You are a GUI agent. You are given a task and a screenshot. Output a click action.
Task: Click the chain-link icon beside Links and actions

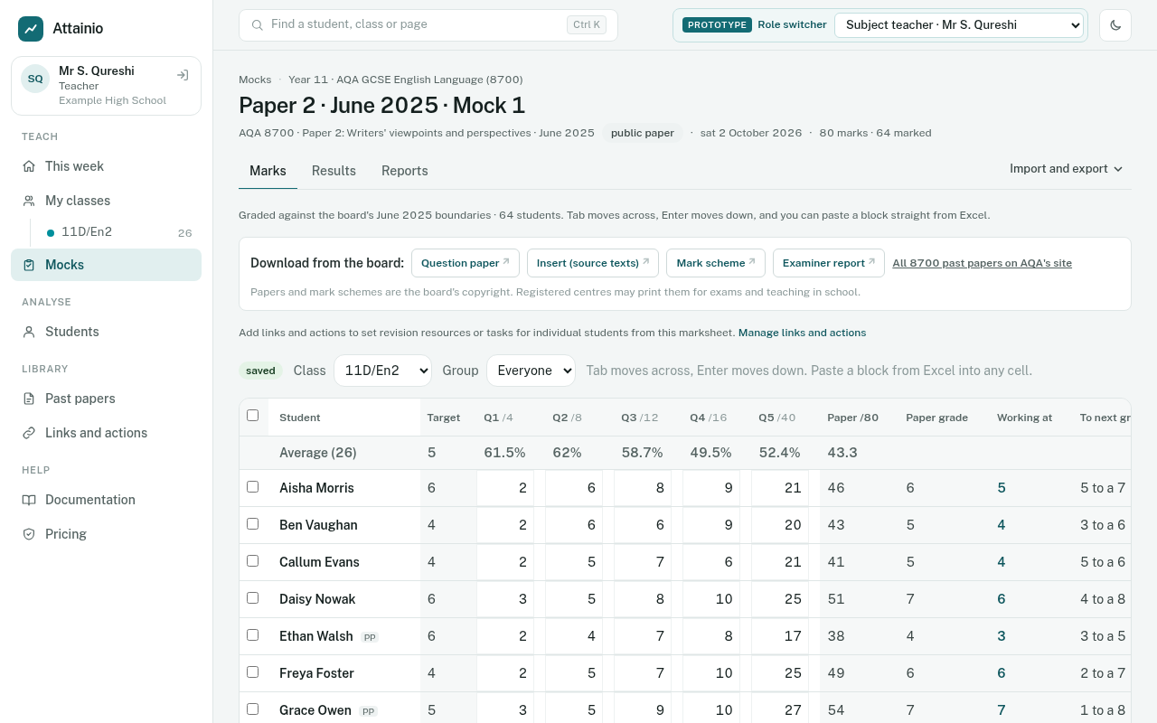[x=29, y=433]
